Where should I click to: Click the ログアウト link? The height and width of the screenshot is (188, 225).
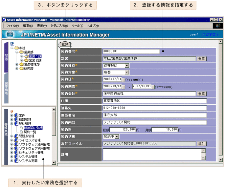click(210, 34)
